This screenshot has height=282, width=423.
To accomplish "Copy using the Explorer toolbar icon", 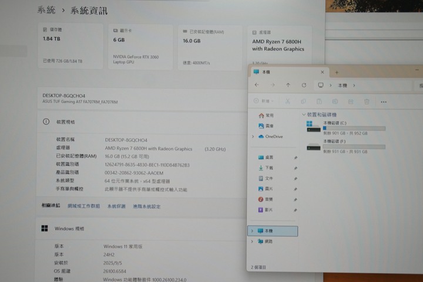I will [x=303, y=101].
